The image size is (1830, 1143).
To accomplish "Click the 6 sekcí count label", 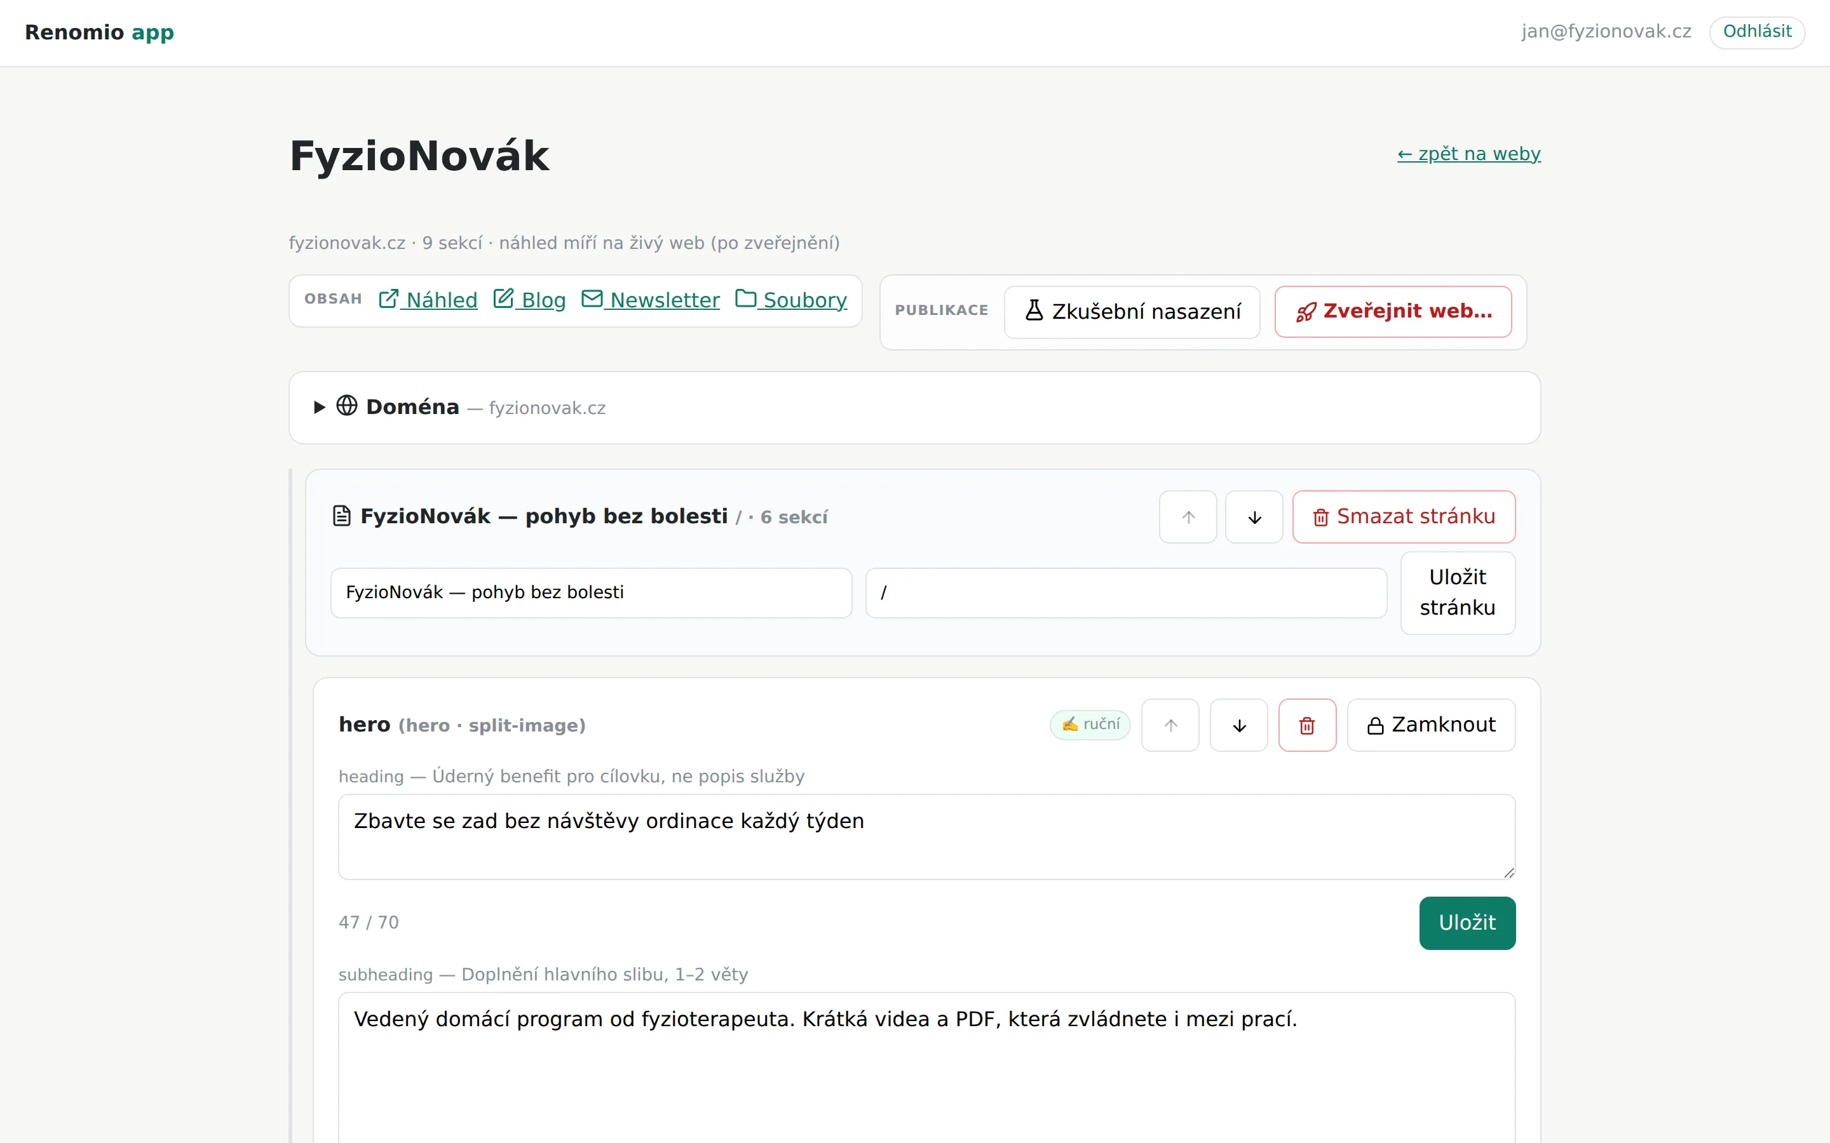I will (794, 518).
